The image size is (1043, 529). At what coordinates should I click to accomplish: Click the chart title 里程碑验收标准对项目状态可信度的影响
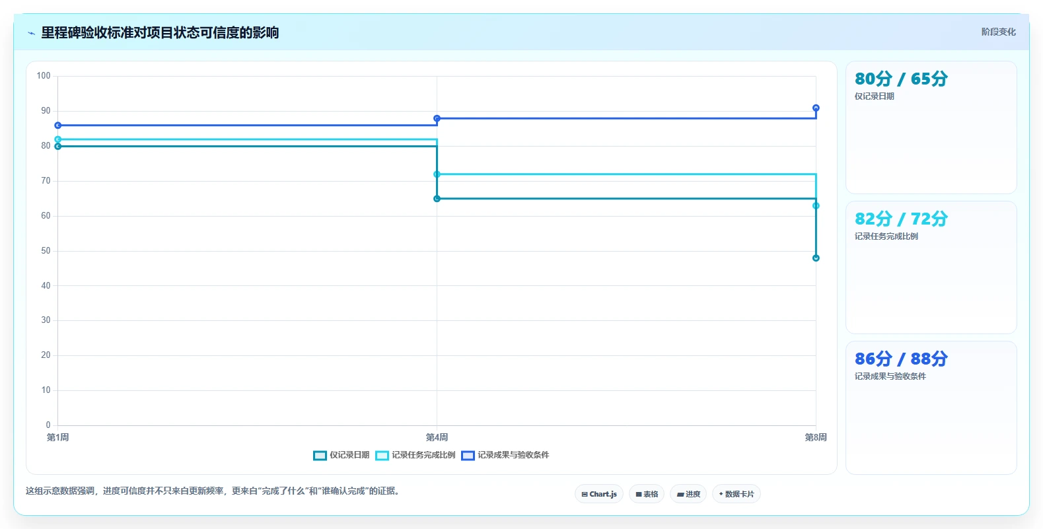tap(160, 32)
